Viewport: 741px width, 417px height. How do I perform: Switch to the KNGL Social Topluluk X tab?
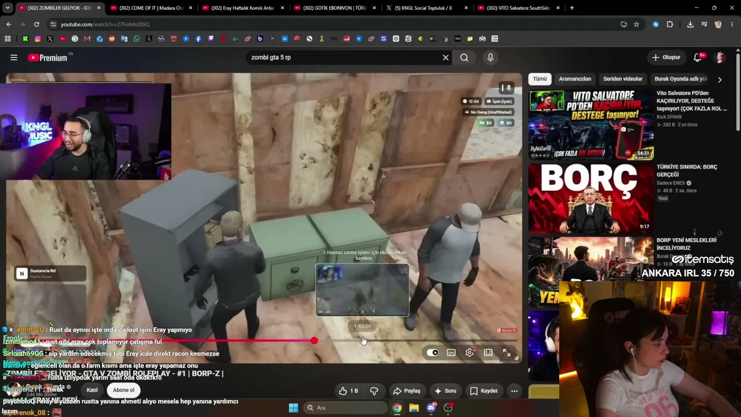point(427,8)
